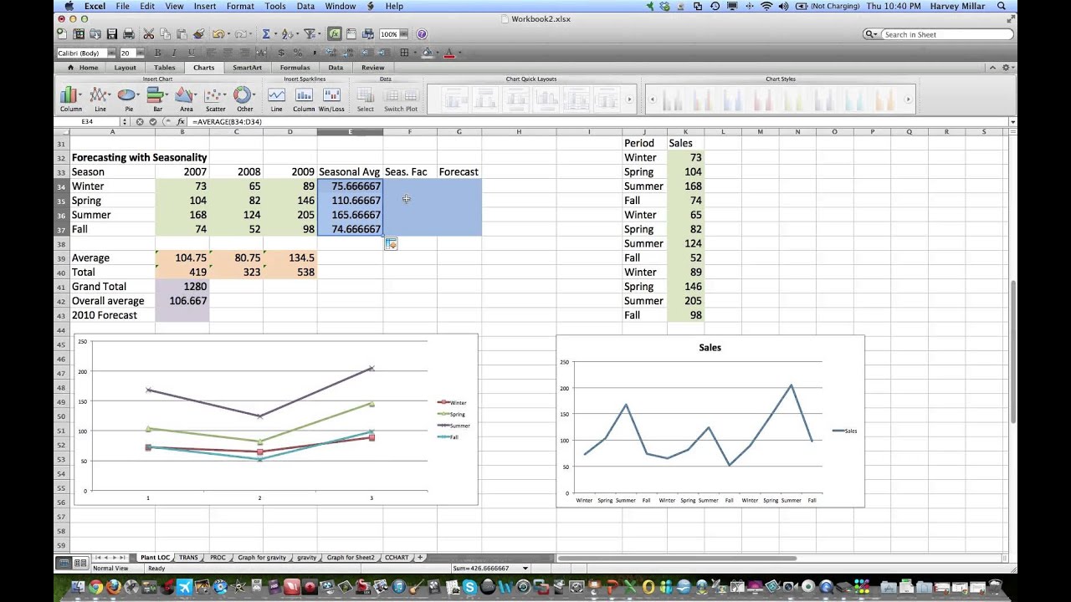Click the Switch Plot button
The height and width of the screenshot is (602, 1071).
coord(400,99)
